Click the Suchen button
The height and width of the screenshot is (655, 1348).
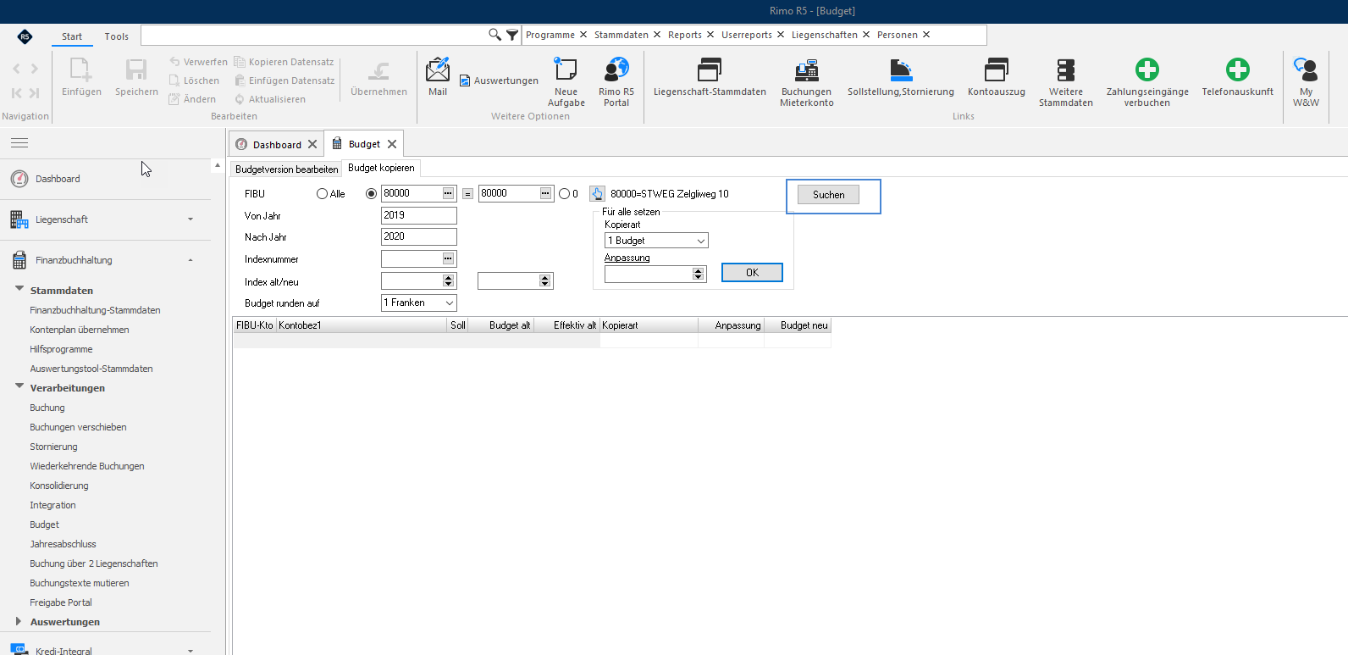click(x=828, y=195)
